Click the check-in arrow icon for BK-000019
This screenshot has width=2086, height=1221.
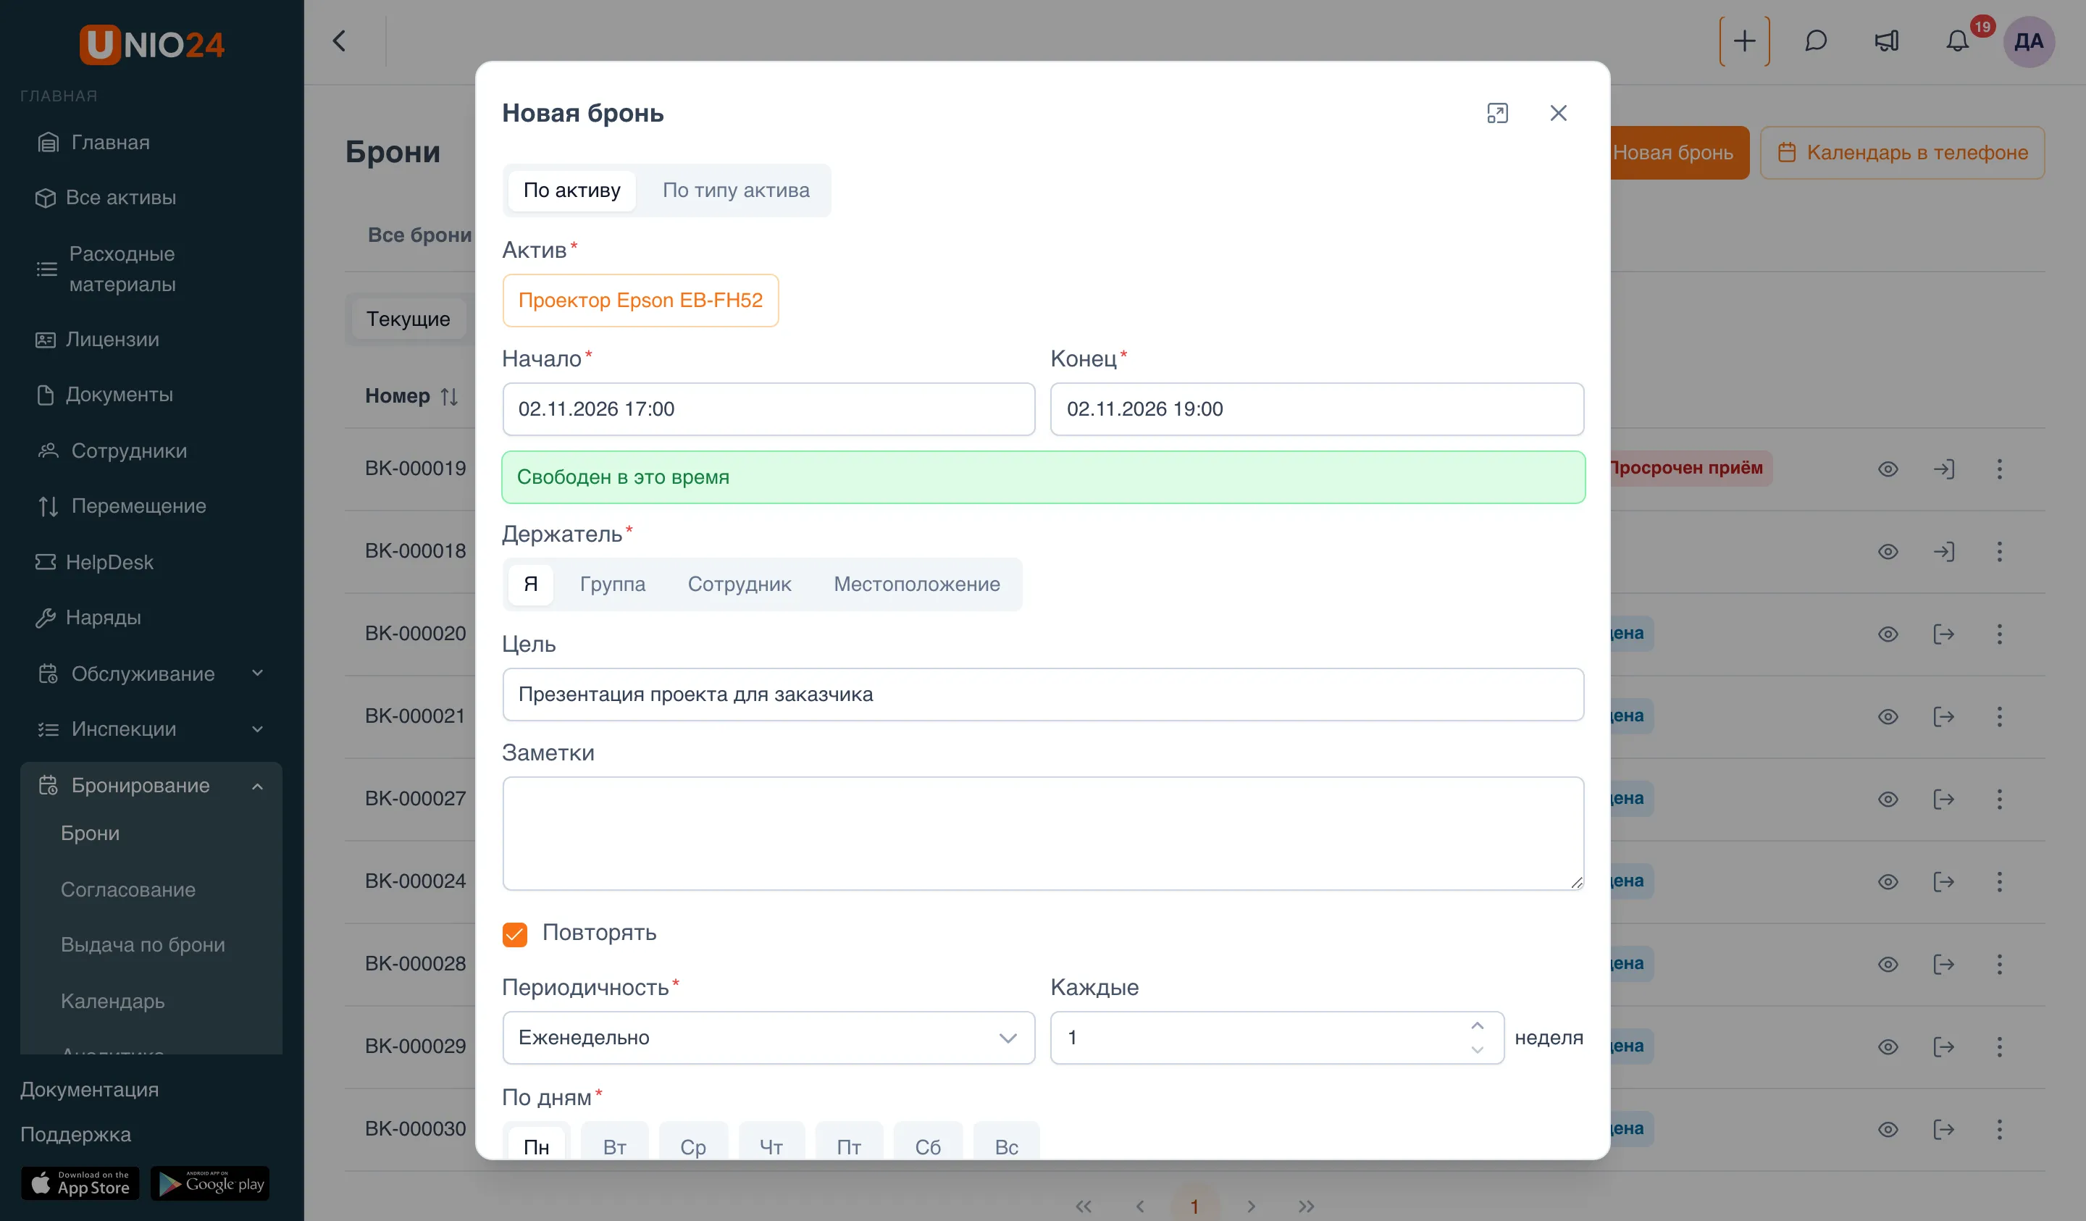click(x=1943, y=469)
